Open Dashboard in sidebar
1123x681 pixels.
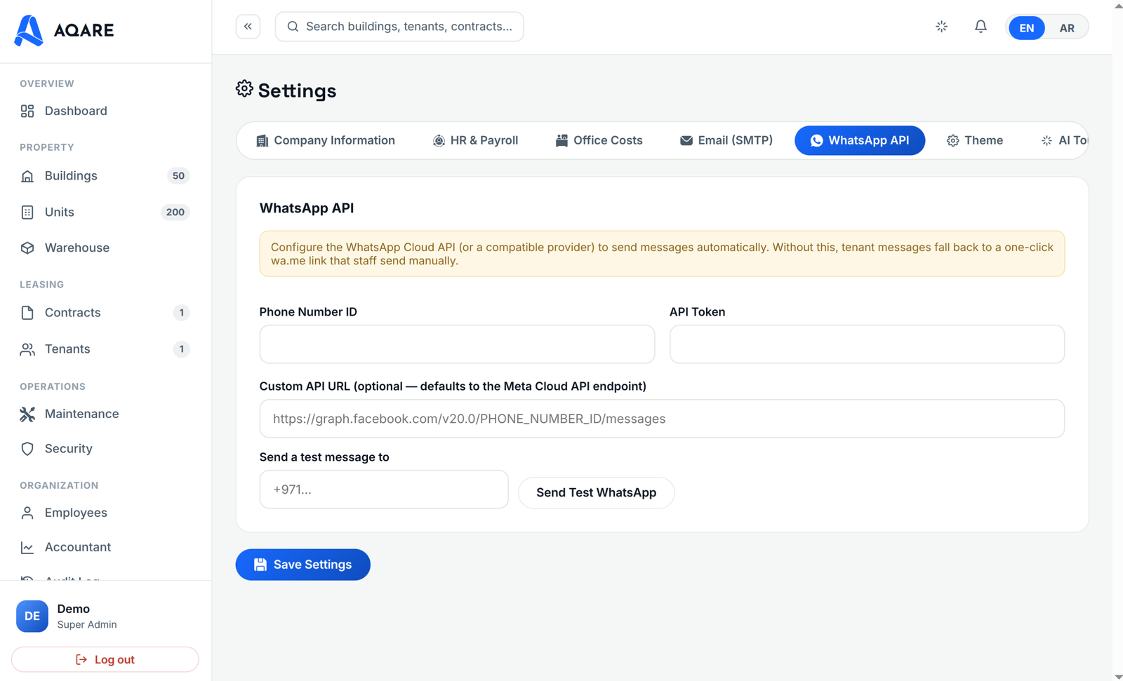coord(105,111)
